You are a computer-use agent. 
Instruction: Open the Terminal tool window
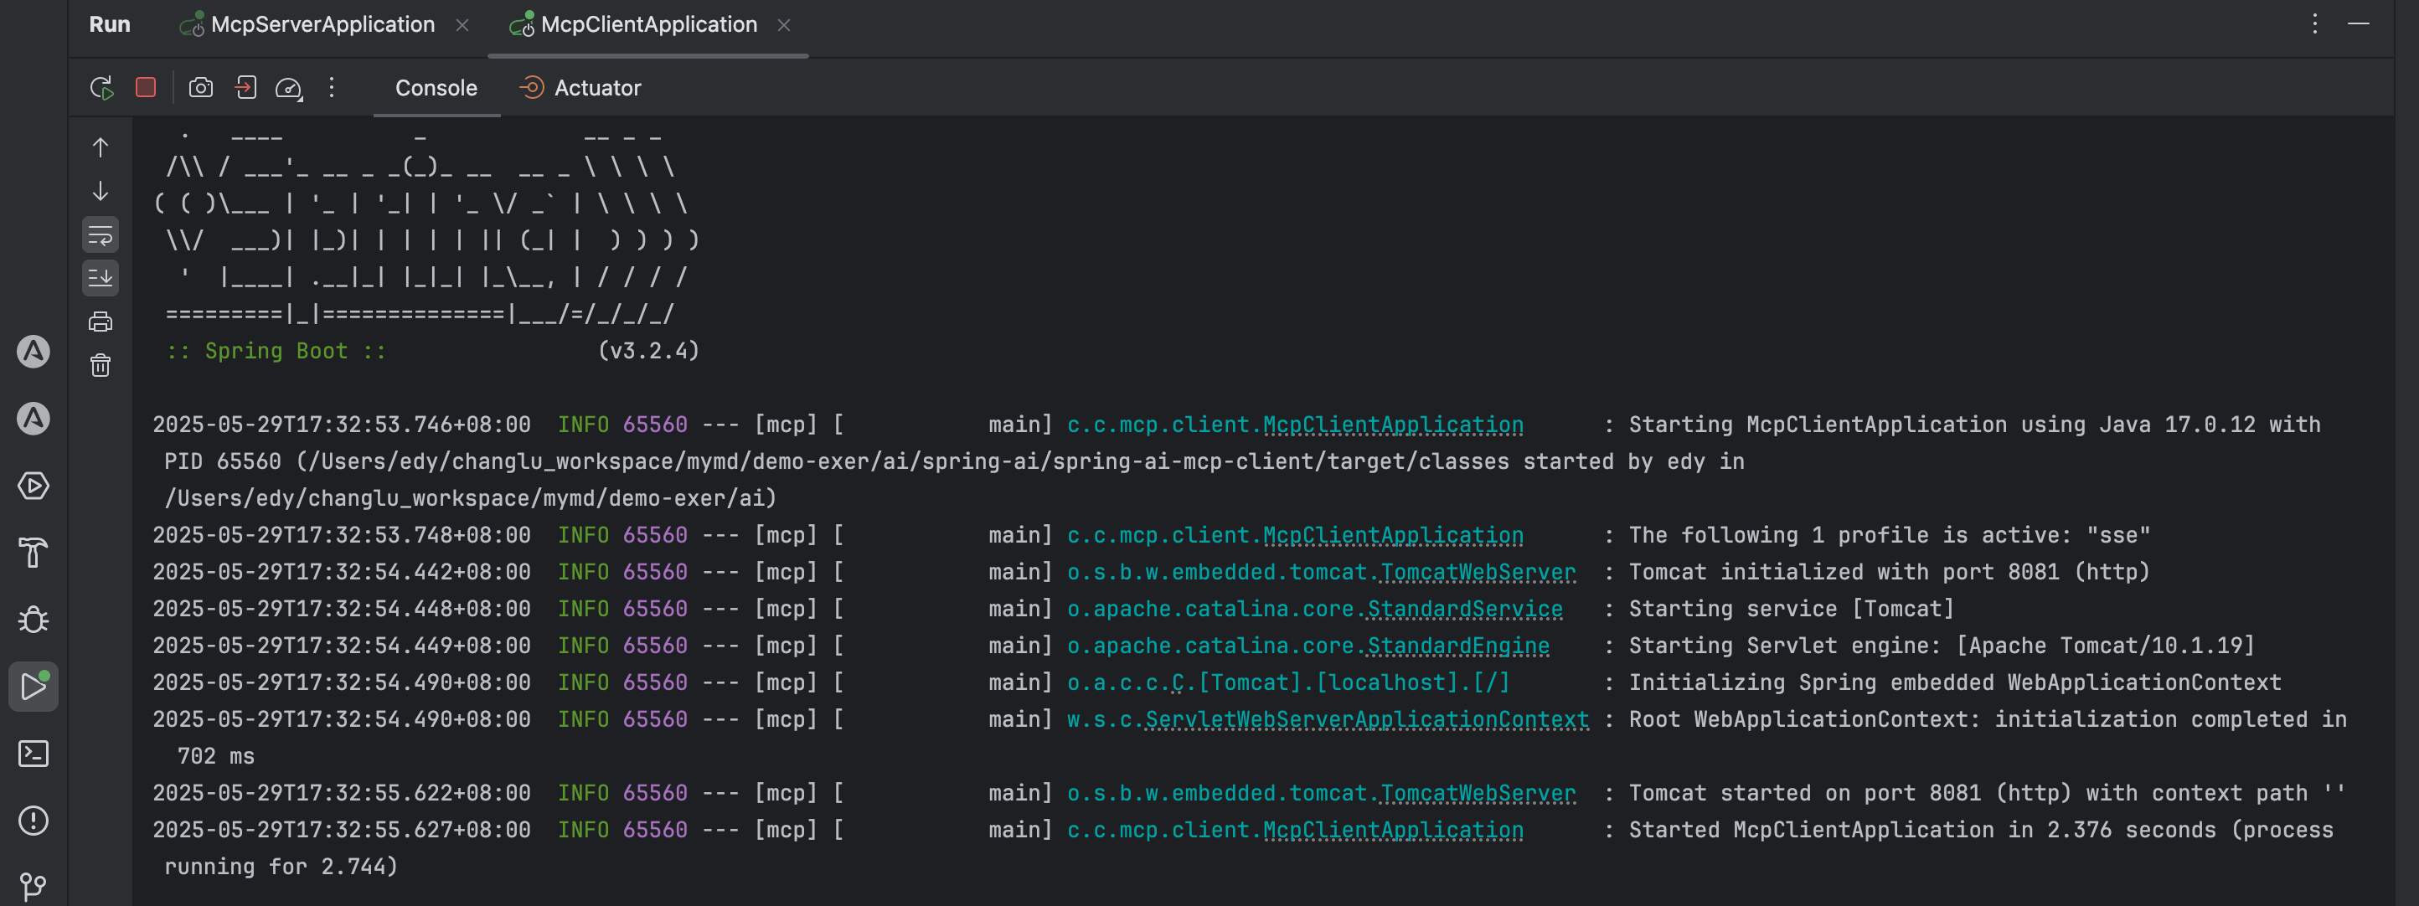(34, 754)
